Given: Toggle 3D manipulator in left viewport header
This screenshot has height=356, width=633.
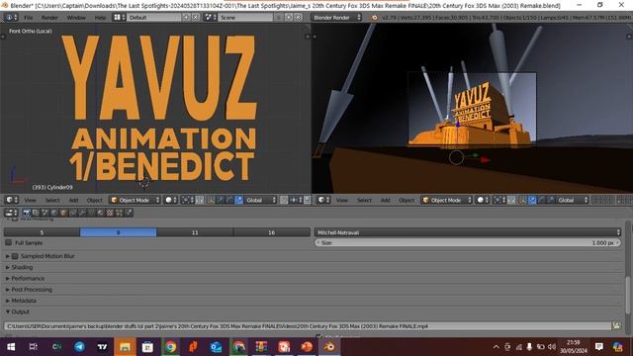Looking at the screenshot, I should pyautogui.click(x=211, y=200).
